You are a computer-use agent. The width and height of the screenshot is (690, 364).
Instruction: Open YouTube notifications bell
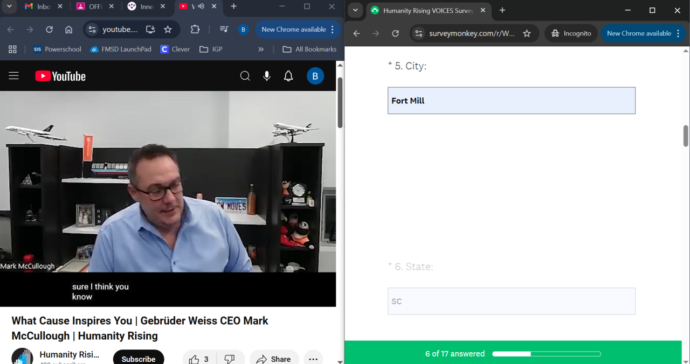(288, 76)
